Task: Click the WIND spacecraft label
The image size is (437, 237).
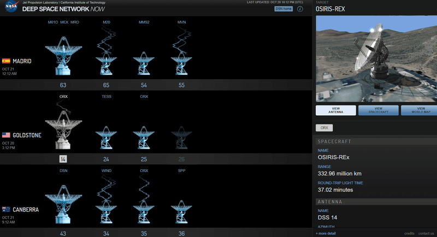Action: point(107,170)
